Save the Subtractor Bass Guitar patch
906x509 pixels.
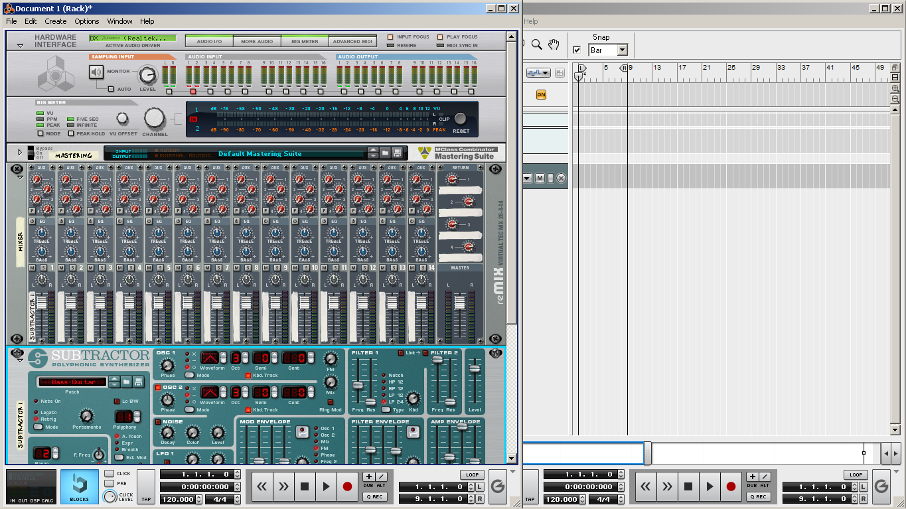138,382
